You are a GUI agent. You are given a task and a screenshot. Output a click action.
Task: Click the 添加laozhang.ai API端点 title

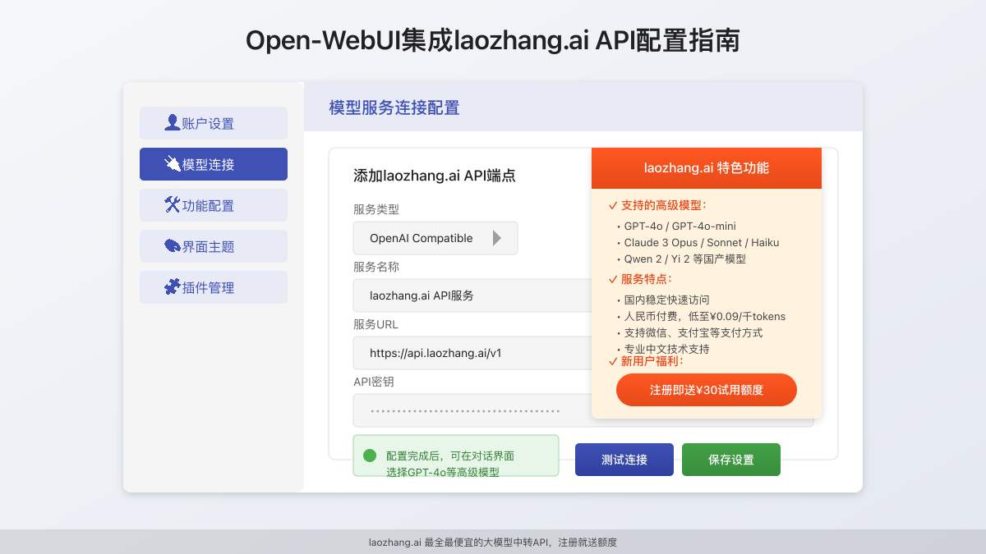pos(435,176)
